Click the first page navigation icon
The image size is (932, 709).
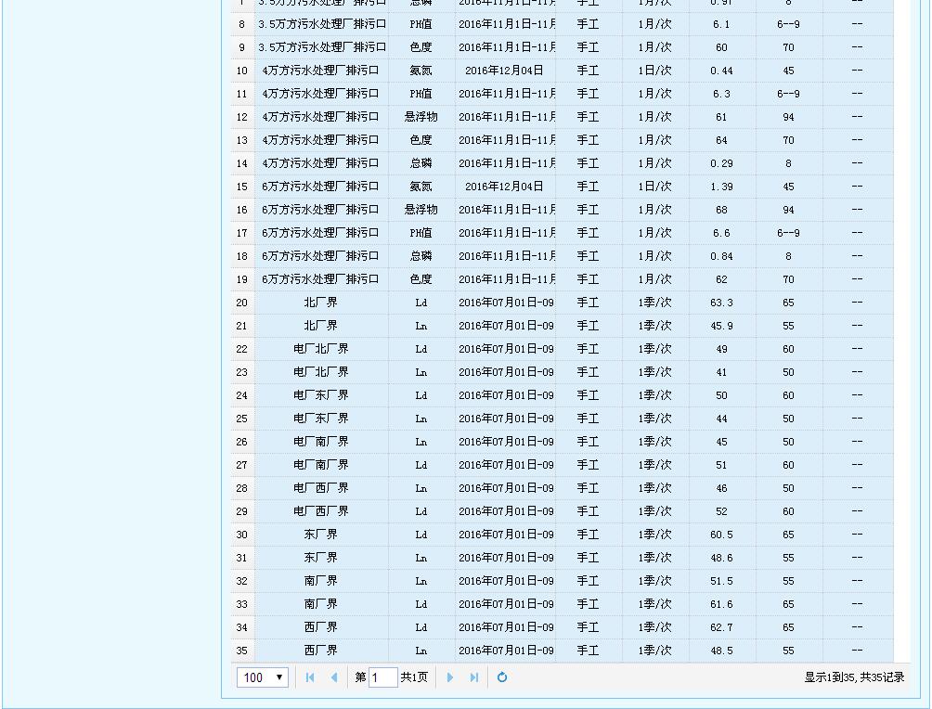(x=309, y=677)
